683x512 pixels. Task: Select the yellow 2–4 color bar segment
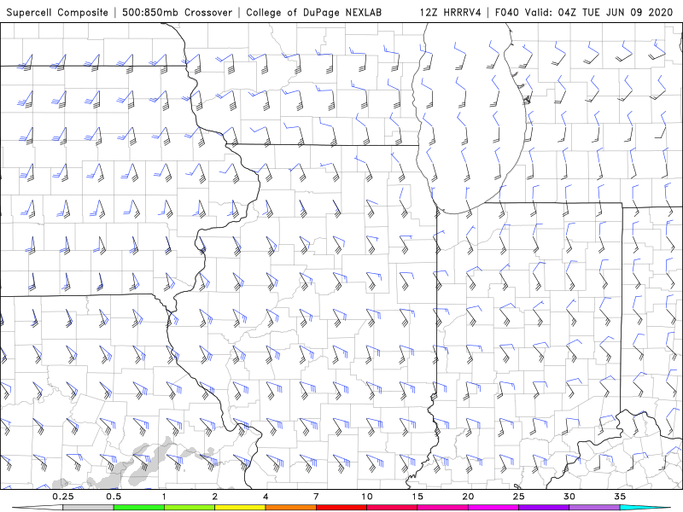point(240,508)
